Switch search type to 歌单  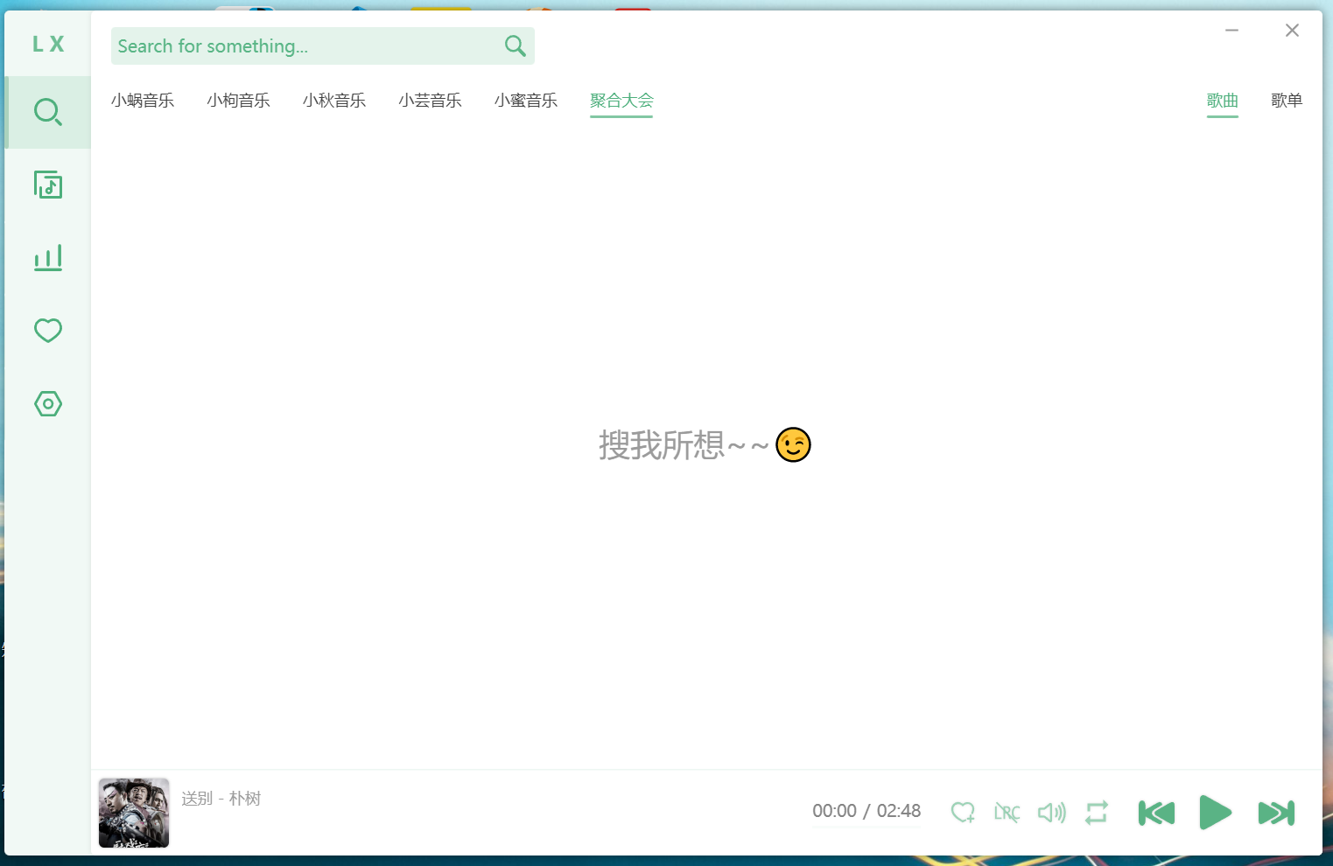point(1287,101)
